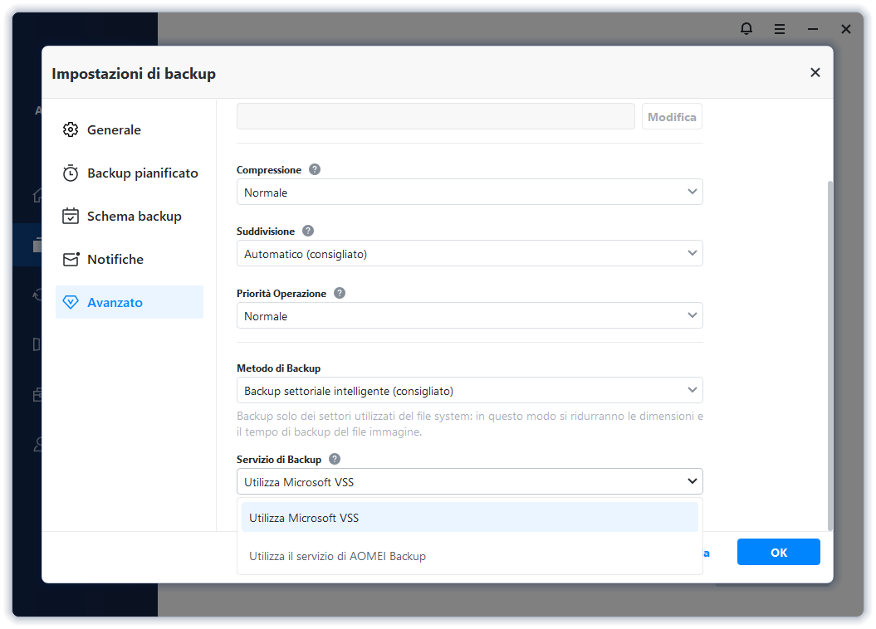Click the notification bell icon
Image resolution: width=876 pixels, height=629 pixels.
pyautogui.click(x=746, y=29)
